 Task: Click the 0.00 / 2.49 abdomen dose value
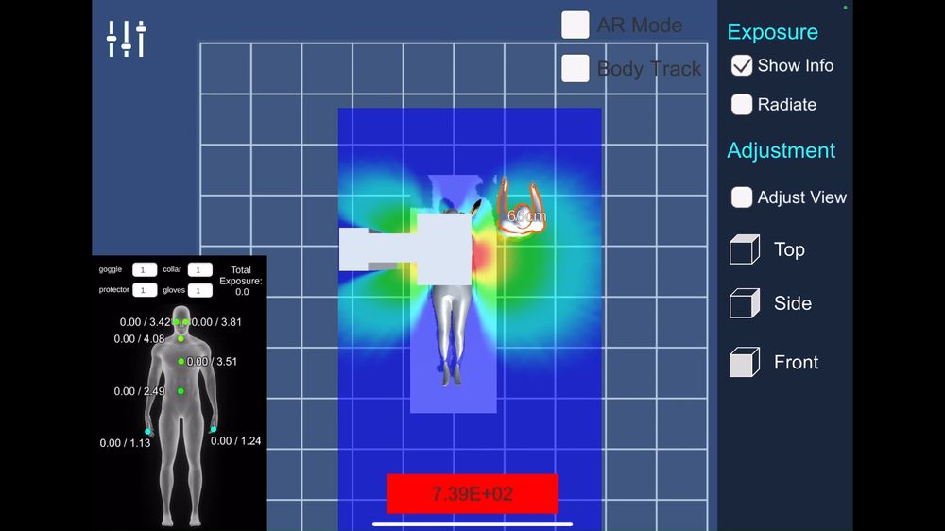(139, 391)
